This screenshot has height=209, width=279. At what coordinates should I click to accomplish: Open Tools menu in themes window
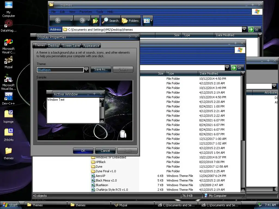tap(100, 12)
